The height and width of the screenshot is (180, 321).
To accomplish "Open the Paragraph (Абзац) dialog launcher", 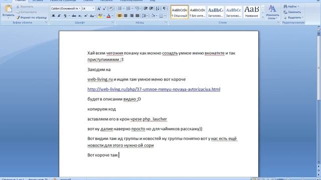I will (x=166, y=22).
